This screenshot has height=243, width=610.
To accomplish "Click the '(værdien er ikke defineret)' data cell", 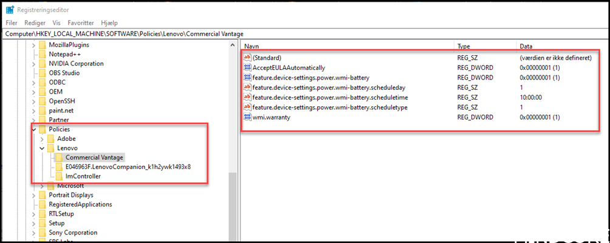I will 555,58.
